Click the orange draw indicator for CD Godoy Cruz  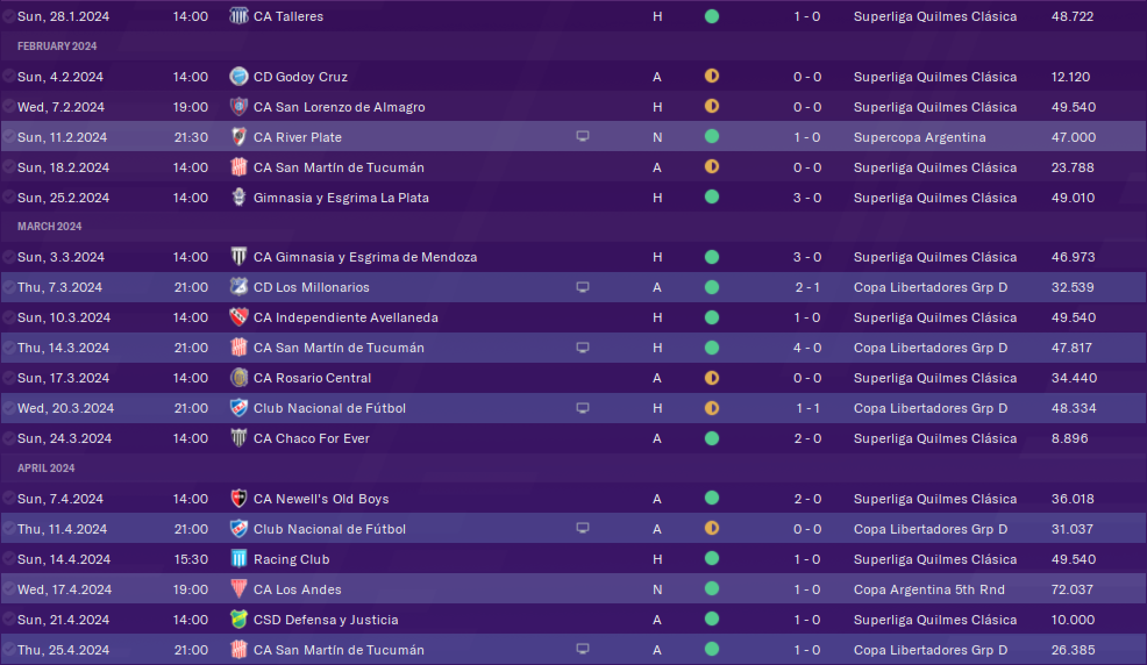pos(711,76)
